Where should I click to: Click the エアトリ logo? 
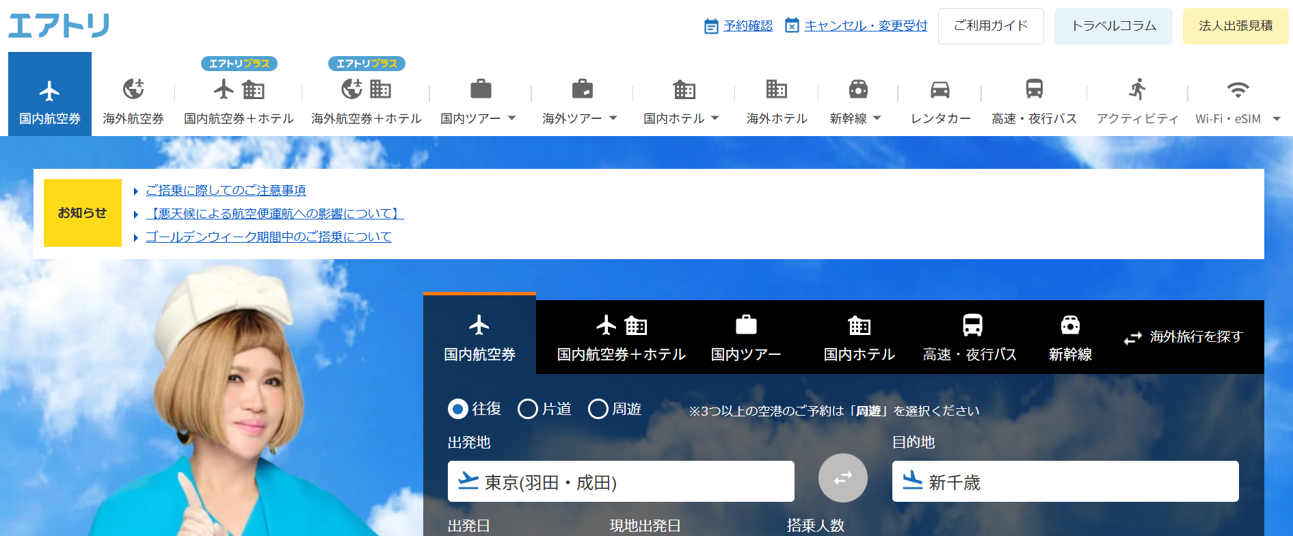point(59,26)
